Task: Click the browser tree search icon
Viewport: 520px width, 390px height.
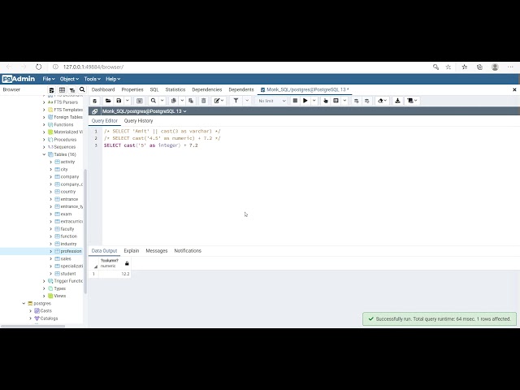Action: click(x=82, y=89)
